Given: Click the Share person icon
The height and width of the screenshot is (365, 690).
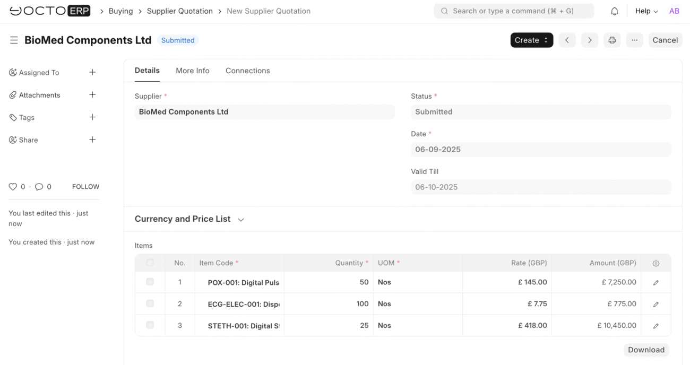Looking at the screenshot, I should tap(13, 140).
